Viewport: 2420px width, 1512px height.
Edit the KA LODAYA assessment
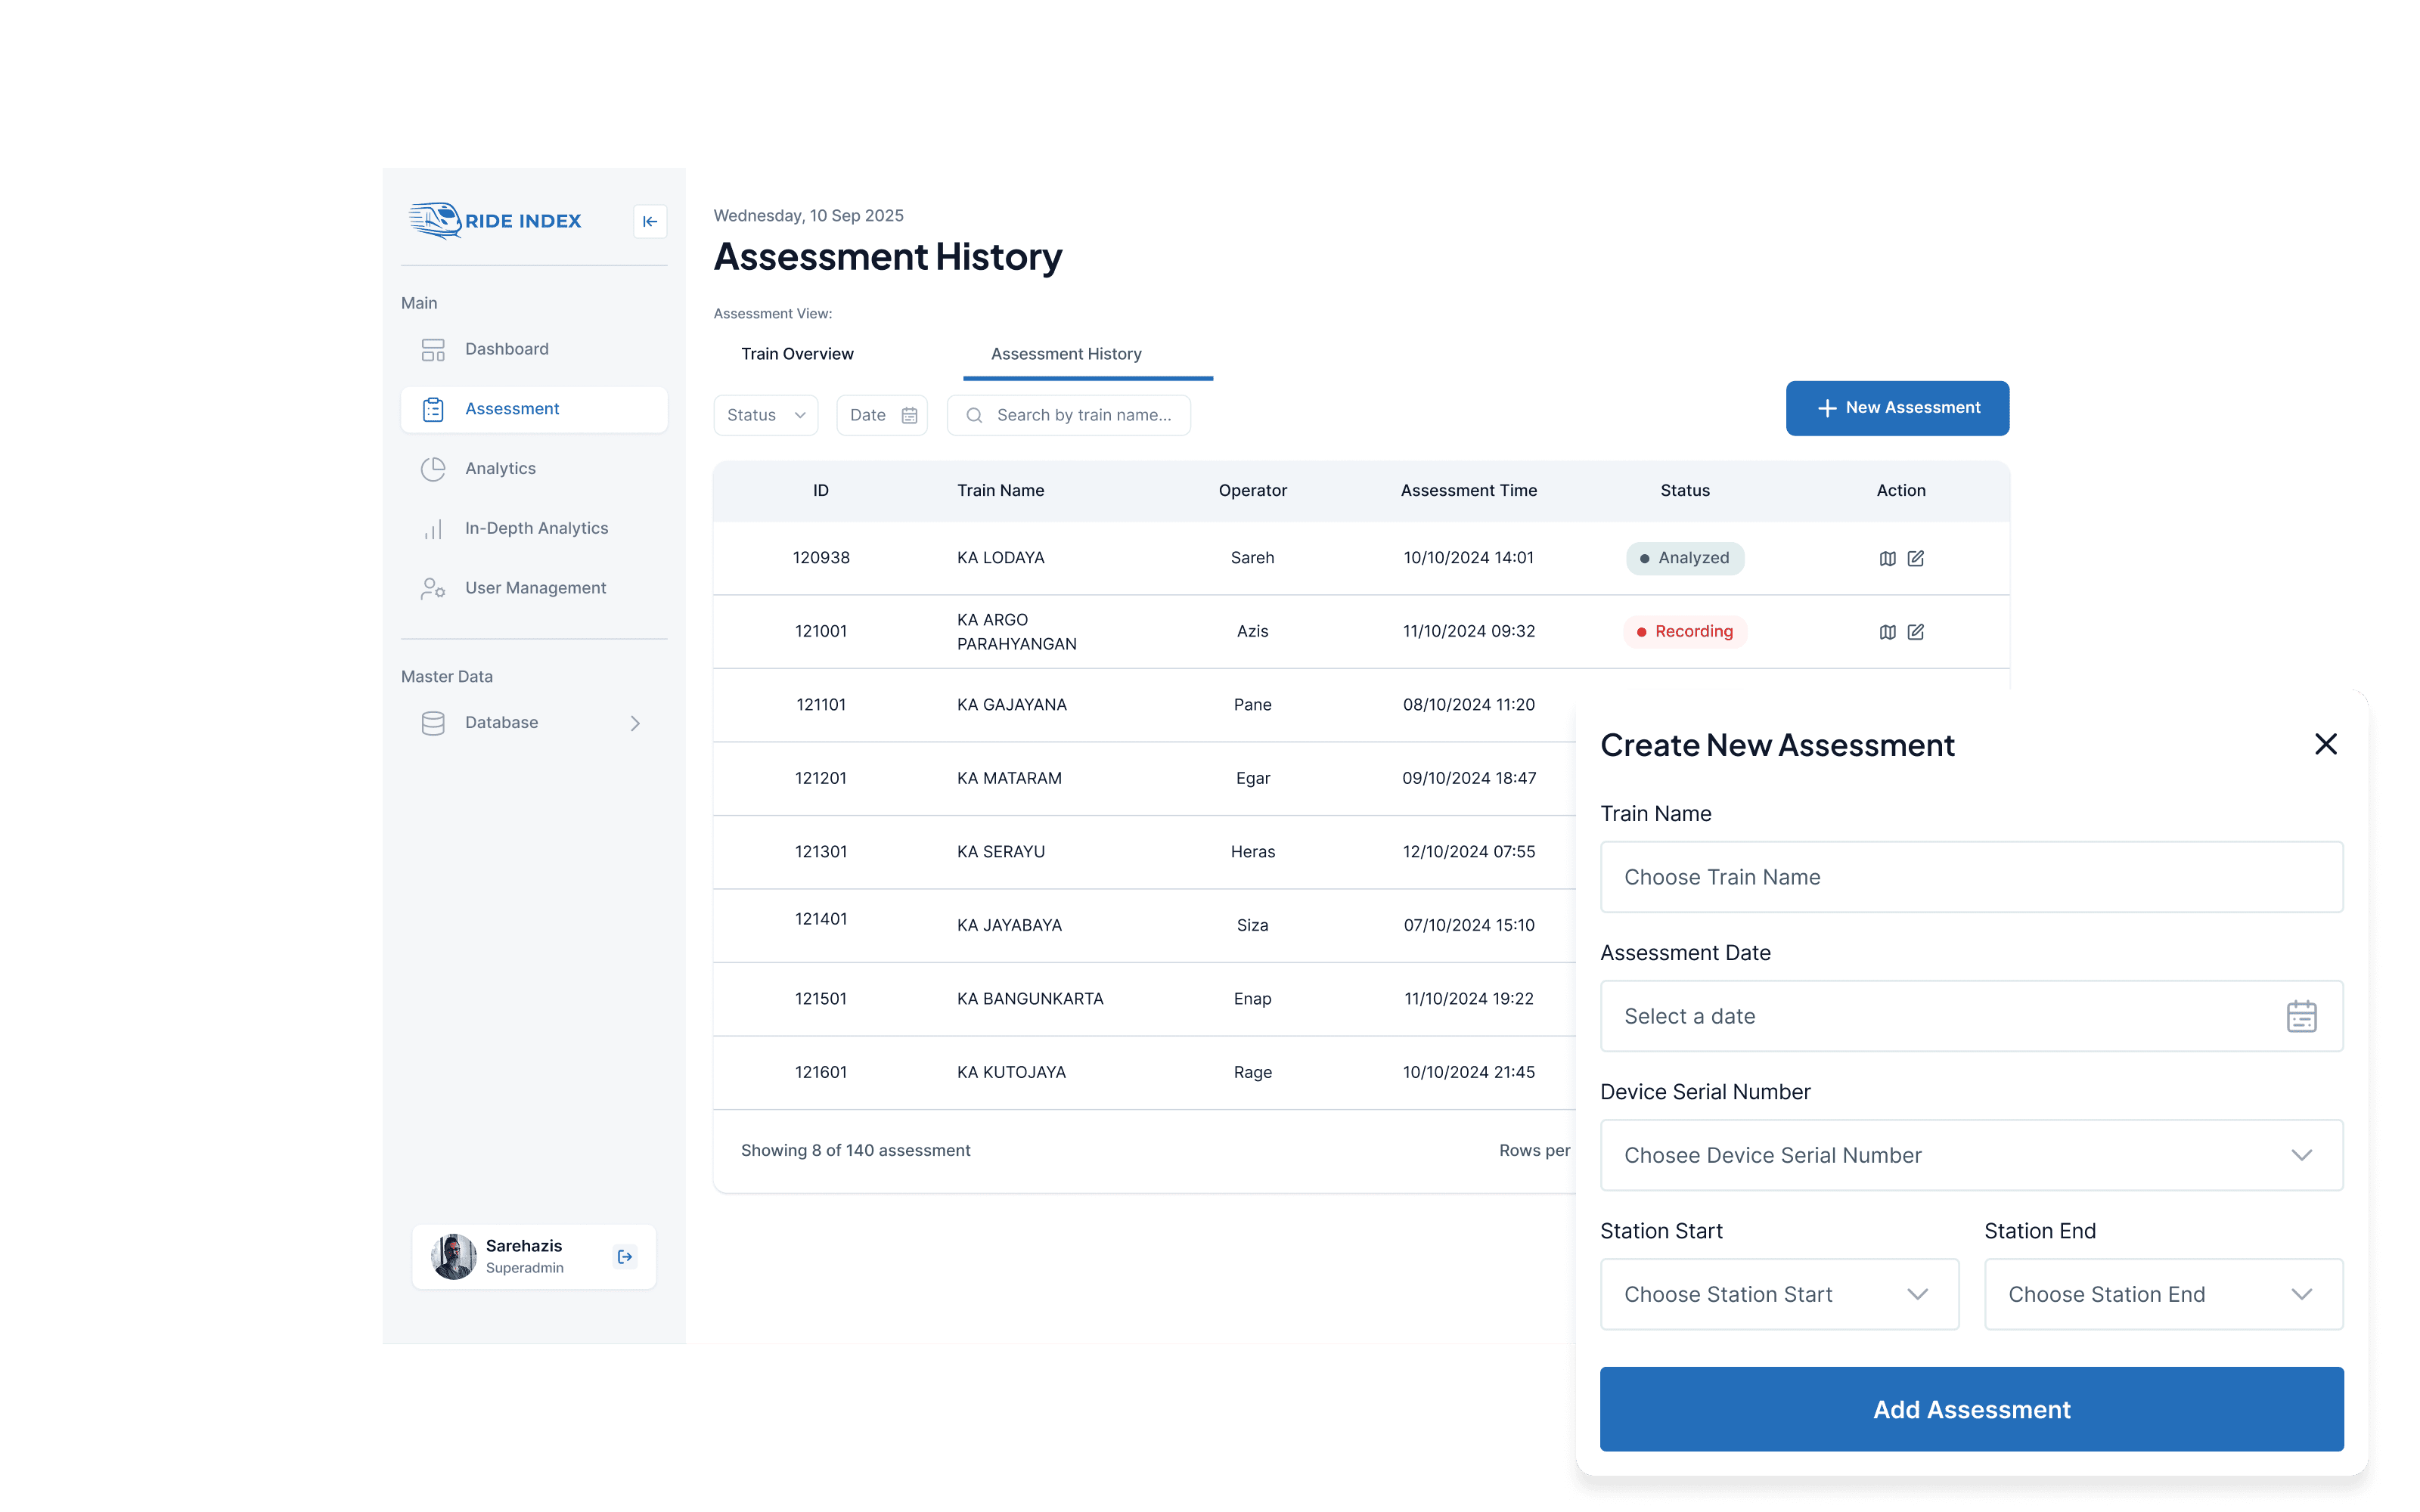coord(1915,559)
